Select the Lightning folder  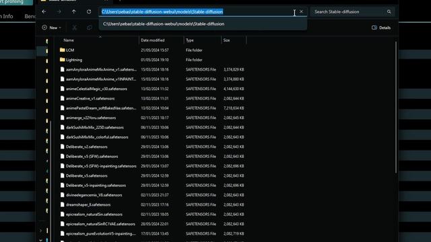tap(73, 60)
